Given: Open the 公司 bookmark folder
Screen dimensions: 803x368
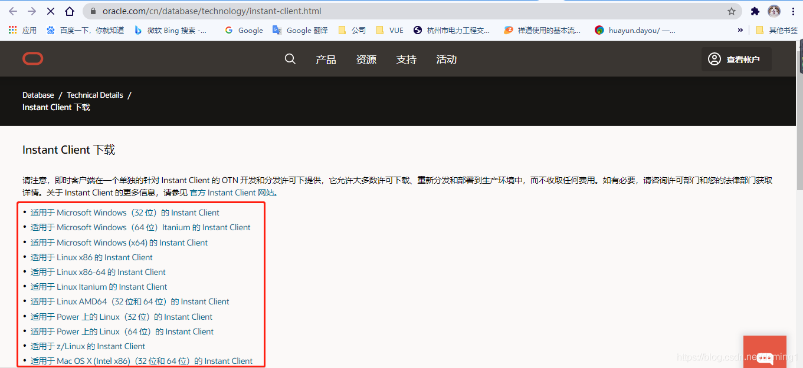Looking at the screenshot, I should (x=352, y=30).
